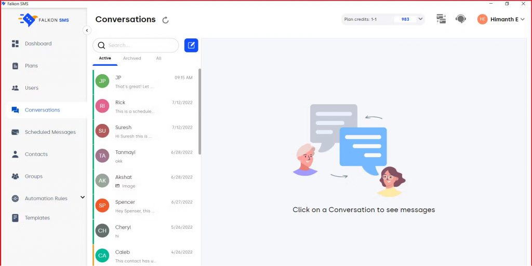Click the Dashboard grid icon
This screenshot has height=266, width=532.
pyautogui.click(x=15, y=44)
